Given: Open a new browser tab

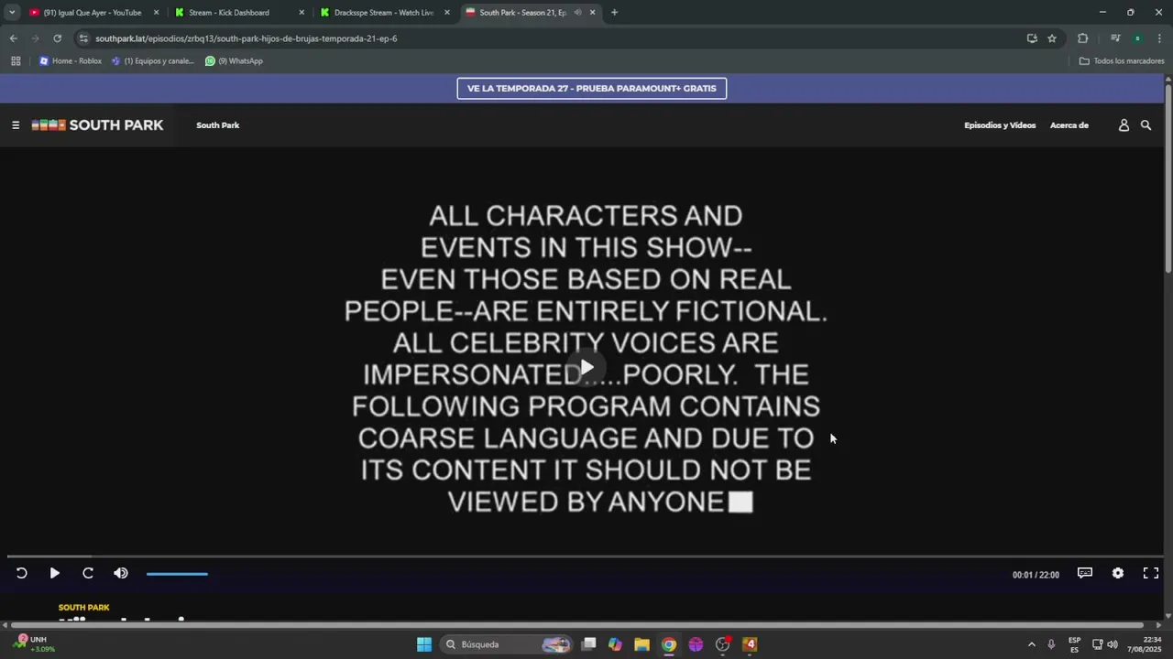Looking at the screenshot, I should tap(614, 13).
